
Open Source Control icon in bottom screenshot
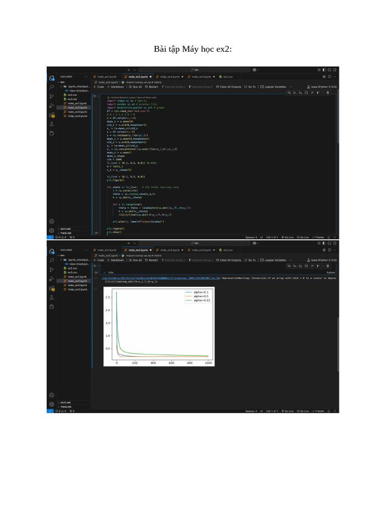point(52,270)
